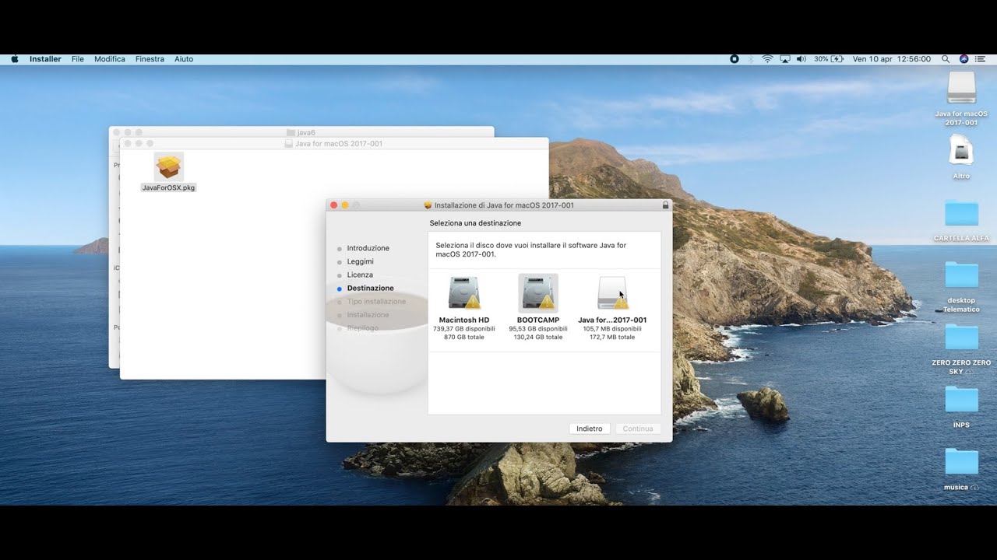Open the Wi-Fi status menu
This screenshot has width=997, height=560.
click(x=767, y=59)
